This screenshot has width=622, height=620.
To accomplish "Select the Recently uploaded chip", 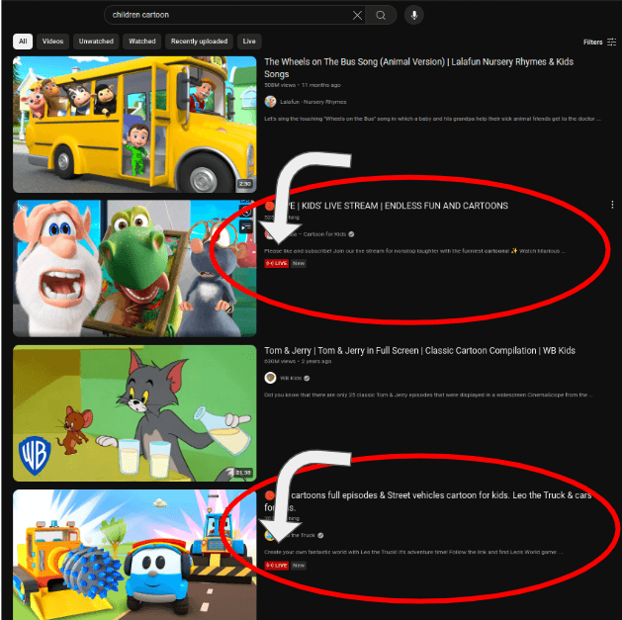I will pos(199,42).
